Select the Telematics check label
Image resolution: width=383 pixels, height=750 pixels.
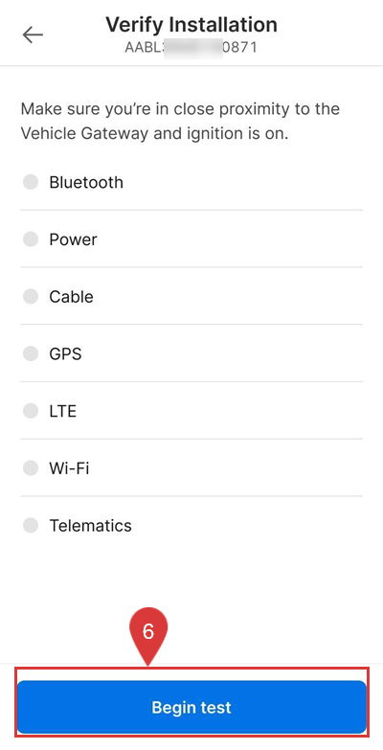[x=90, y=526]
